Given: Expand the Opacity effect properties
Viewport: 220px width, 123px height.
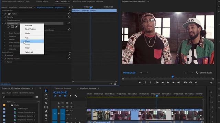Looking at the screenshot, I should coord(2,17).
